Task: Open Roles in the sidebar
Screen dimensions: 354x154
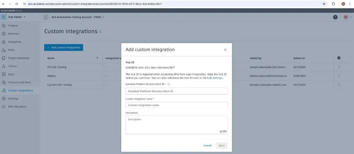Action: click(11, 50)
